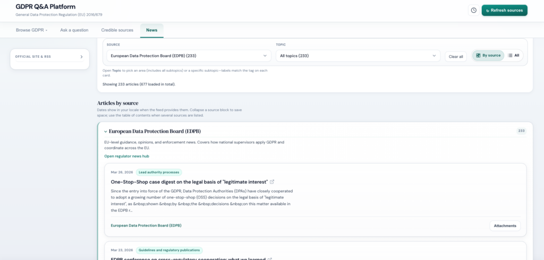Select the News tab
544x260 pixels.
point(151,30)
